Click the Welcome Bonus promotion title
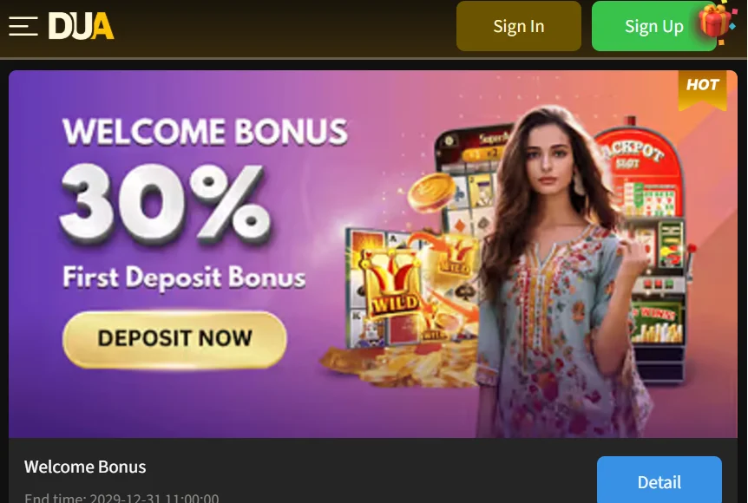Viewport: 748px width, 503px height. point(85,467)
